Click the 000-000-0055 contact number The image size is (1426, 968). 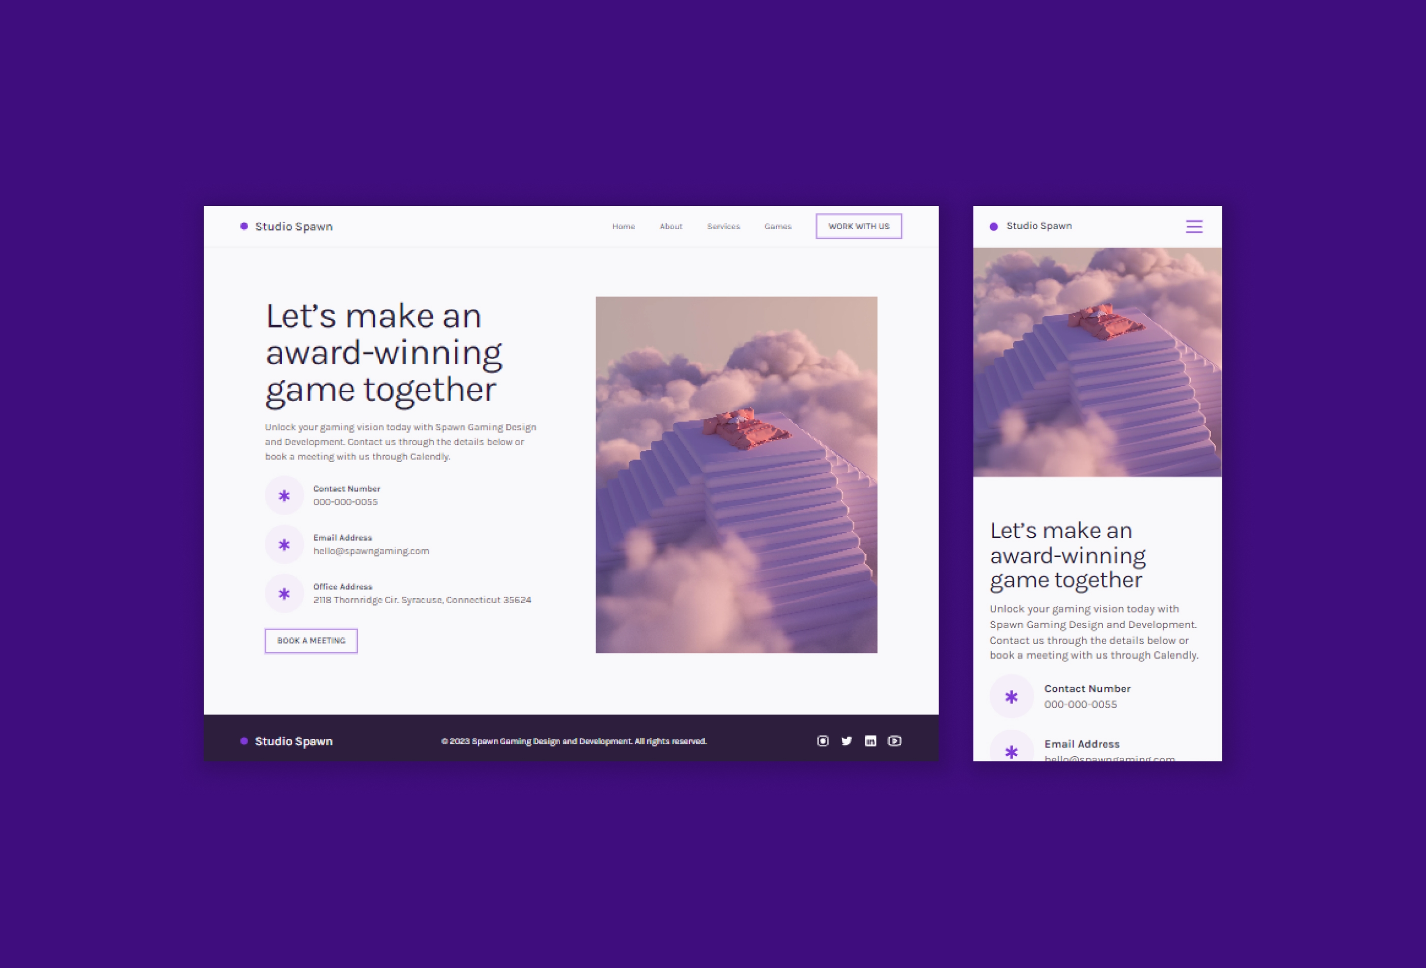[345, 501]
